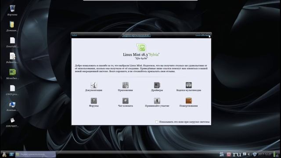Open the volume speaker tray icon
The image size is (281, 158).
(249, 154)
